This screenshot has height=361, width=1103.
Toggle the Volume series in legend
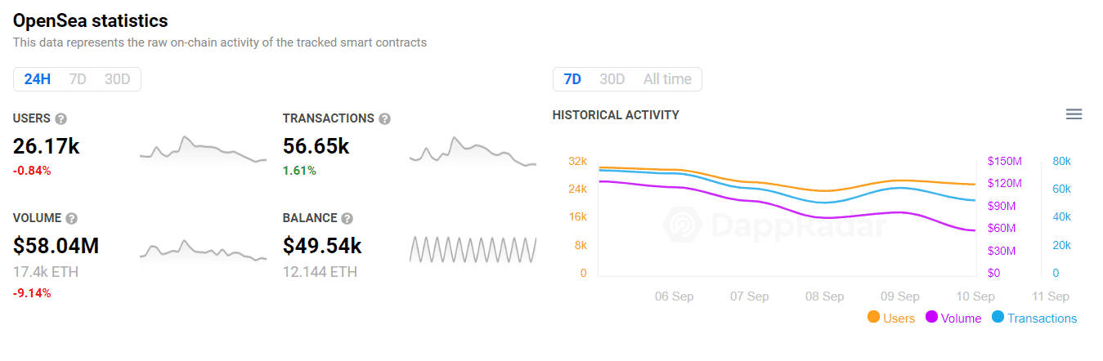click(953, 318)
